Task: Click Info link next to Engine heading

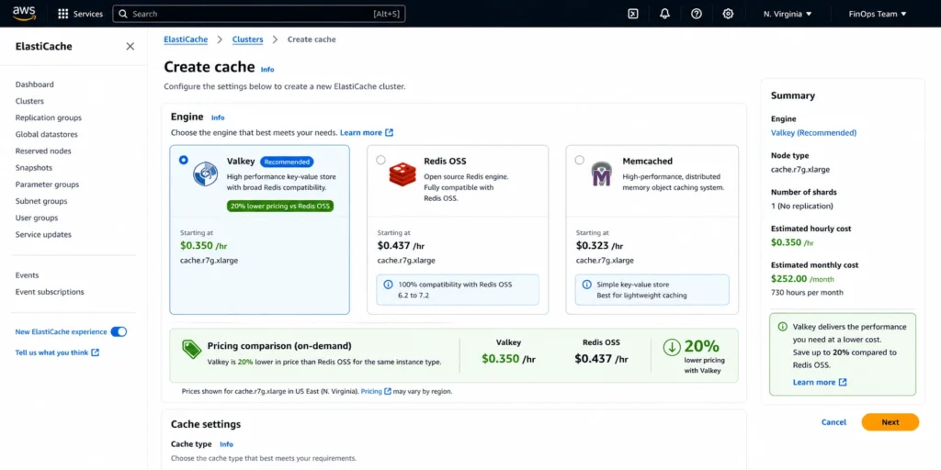Action: tap(218, 118)
